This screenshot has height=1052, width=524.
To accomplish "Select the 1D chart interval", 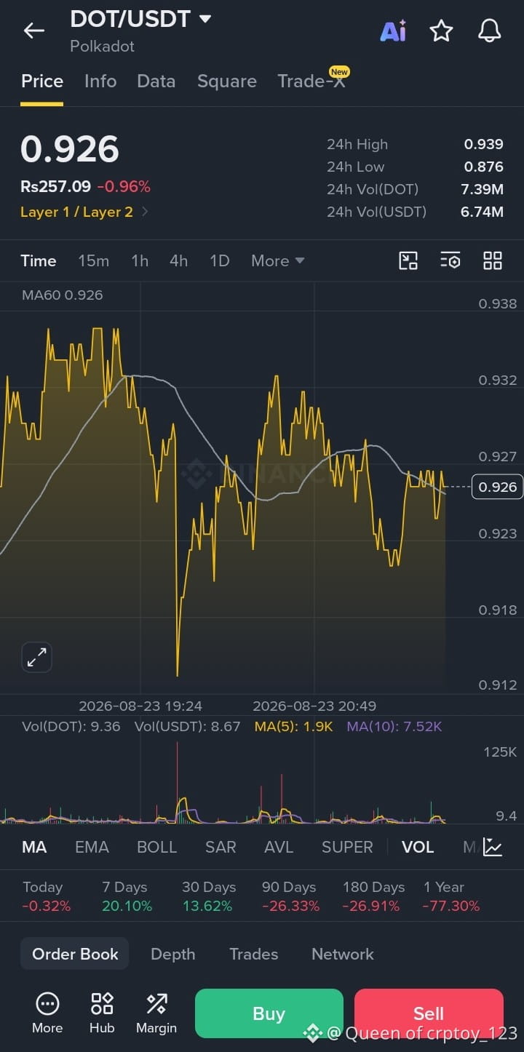I will (x=220, y=260).
